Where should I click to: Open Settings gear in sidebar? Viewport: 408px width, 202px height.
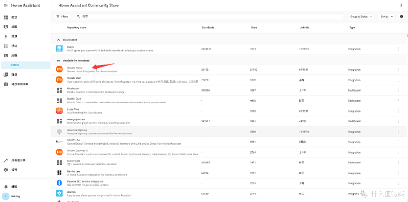(x=6, y=170)
